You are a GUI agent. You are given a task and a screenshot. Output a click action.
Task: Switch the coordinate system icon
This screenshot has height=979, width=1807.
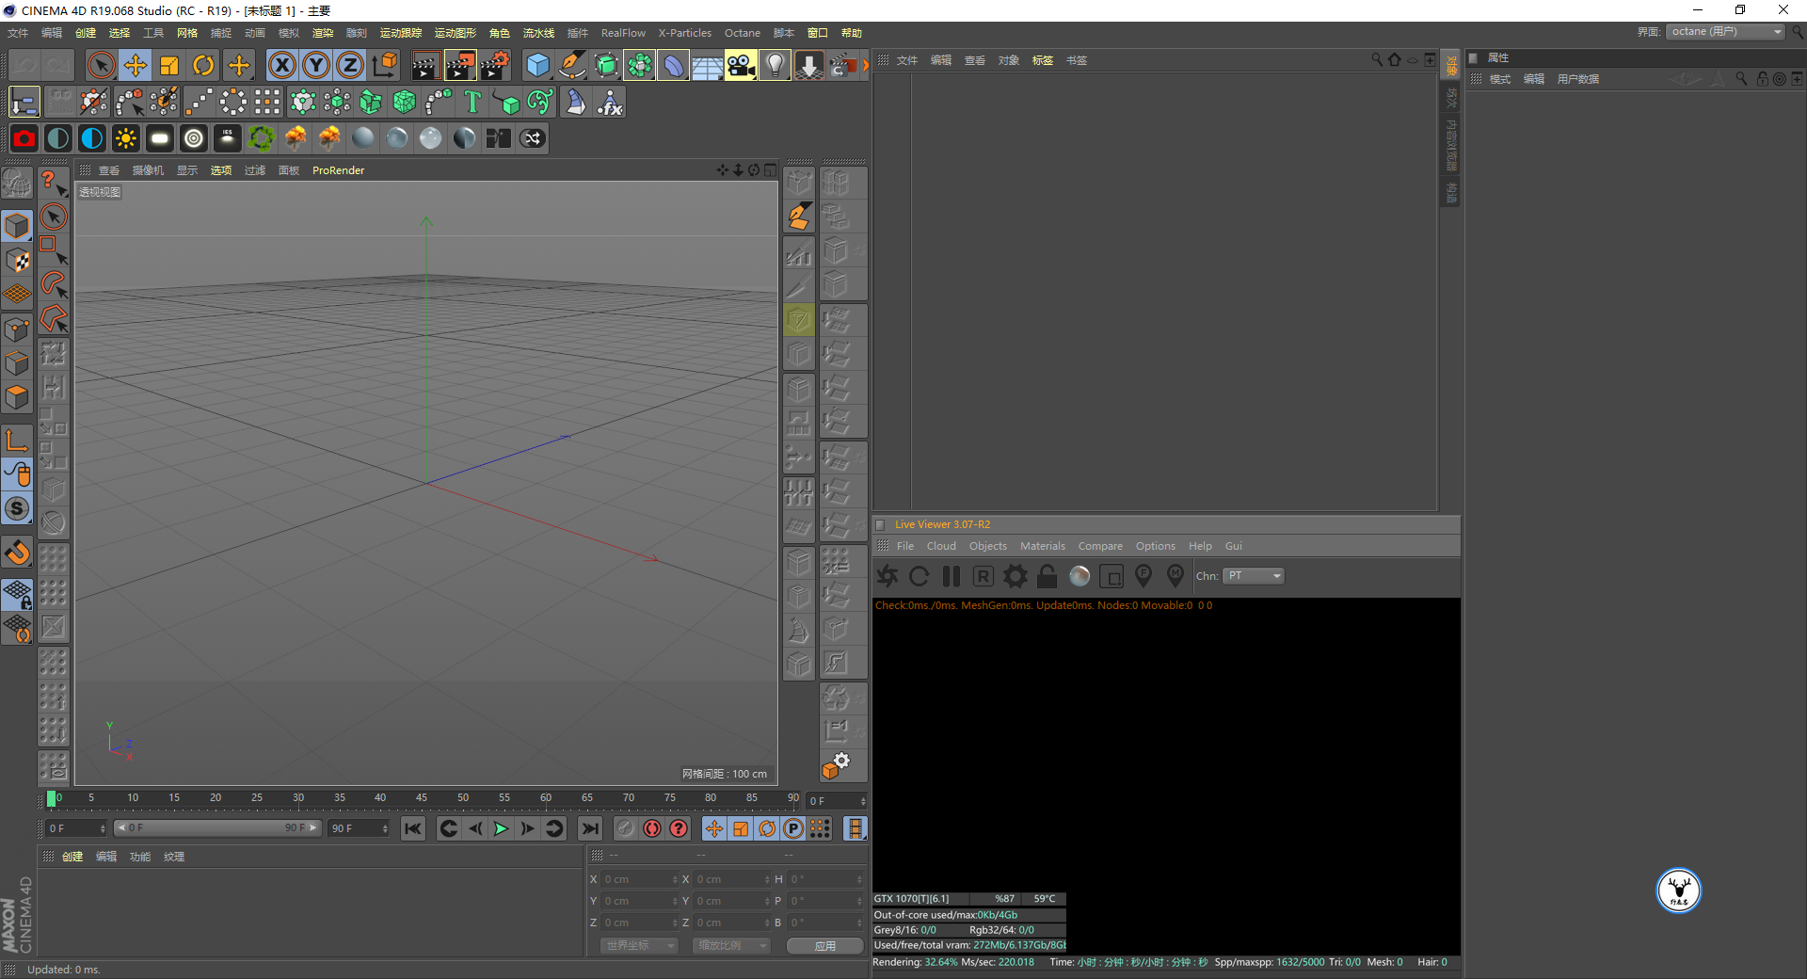click(384, 65)
